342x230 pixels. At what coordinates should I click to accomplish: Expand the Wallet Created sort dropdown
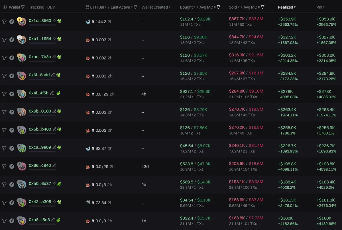pos(170,7)
